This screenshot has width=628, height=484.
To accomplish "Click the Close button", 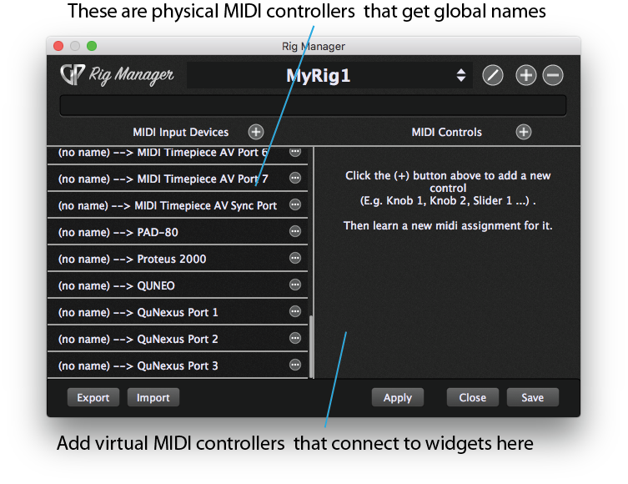I will click(x=473, y=397).
